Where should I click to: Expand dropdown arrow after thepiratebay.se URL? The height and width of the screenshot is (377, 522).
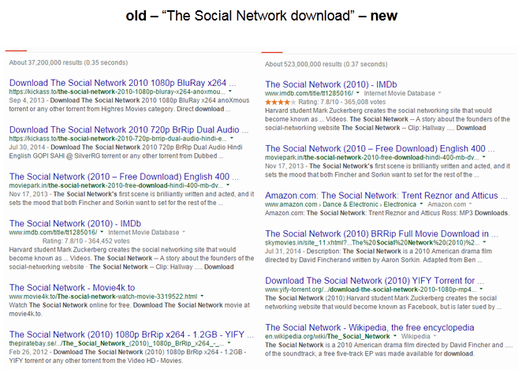click(229, 343)
